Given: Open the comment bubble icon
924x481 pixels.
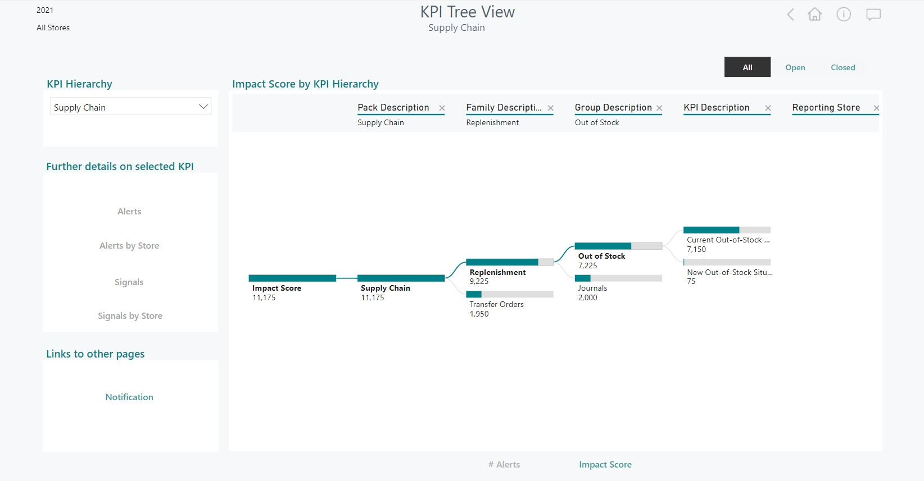Looking at the screenshot, I should tap(873, 15).
